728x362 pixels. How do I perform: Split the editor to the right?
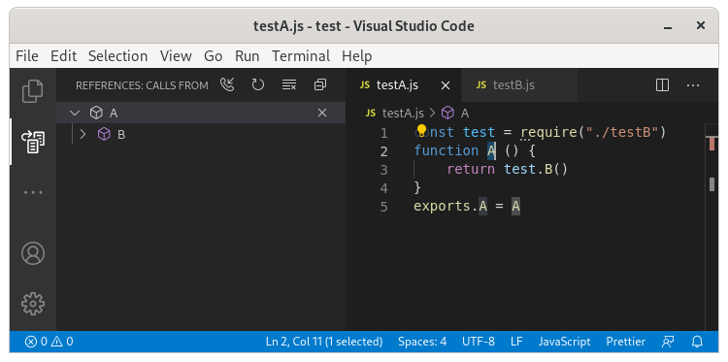click(x=662, y=85)
